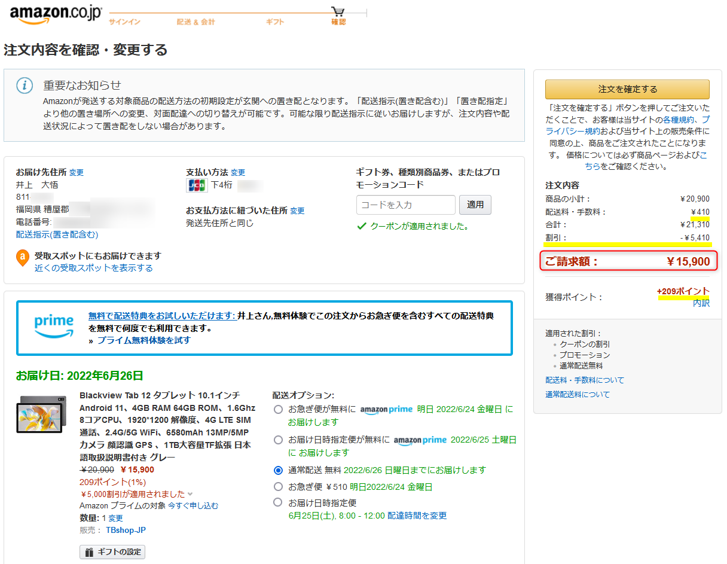Click the +209ポイント earned points value
The image size is (727, 564).
pyautogui.click(x=683, y=291)
